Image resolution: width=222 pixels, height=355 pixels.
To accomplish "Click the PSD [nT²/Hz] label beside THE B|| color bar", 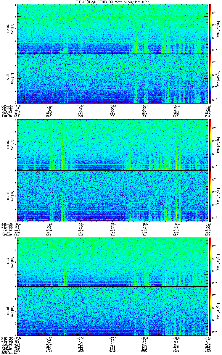I will (218, 311).
